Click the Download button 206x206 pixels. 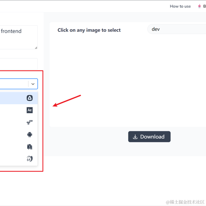point(149,136)
